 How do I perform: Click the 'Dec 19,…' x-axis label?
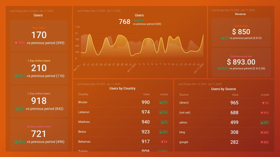(x=77, y=67)
